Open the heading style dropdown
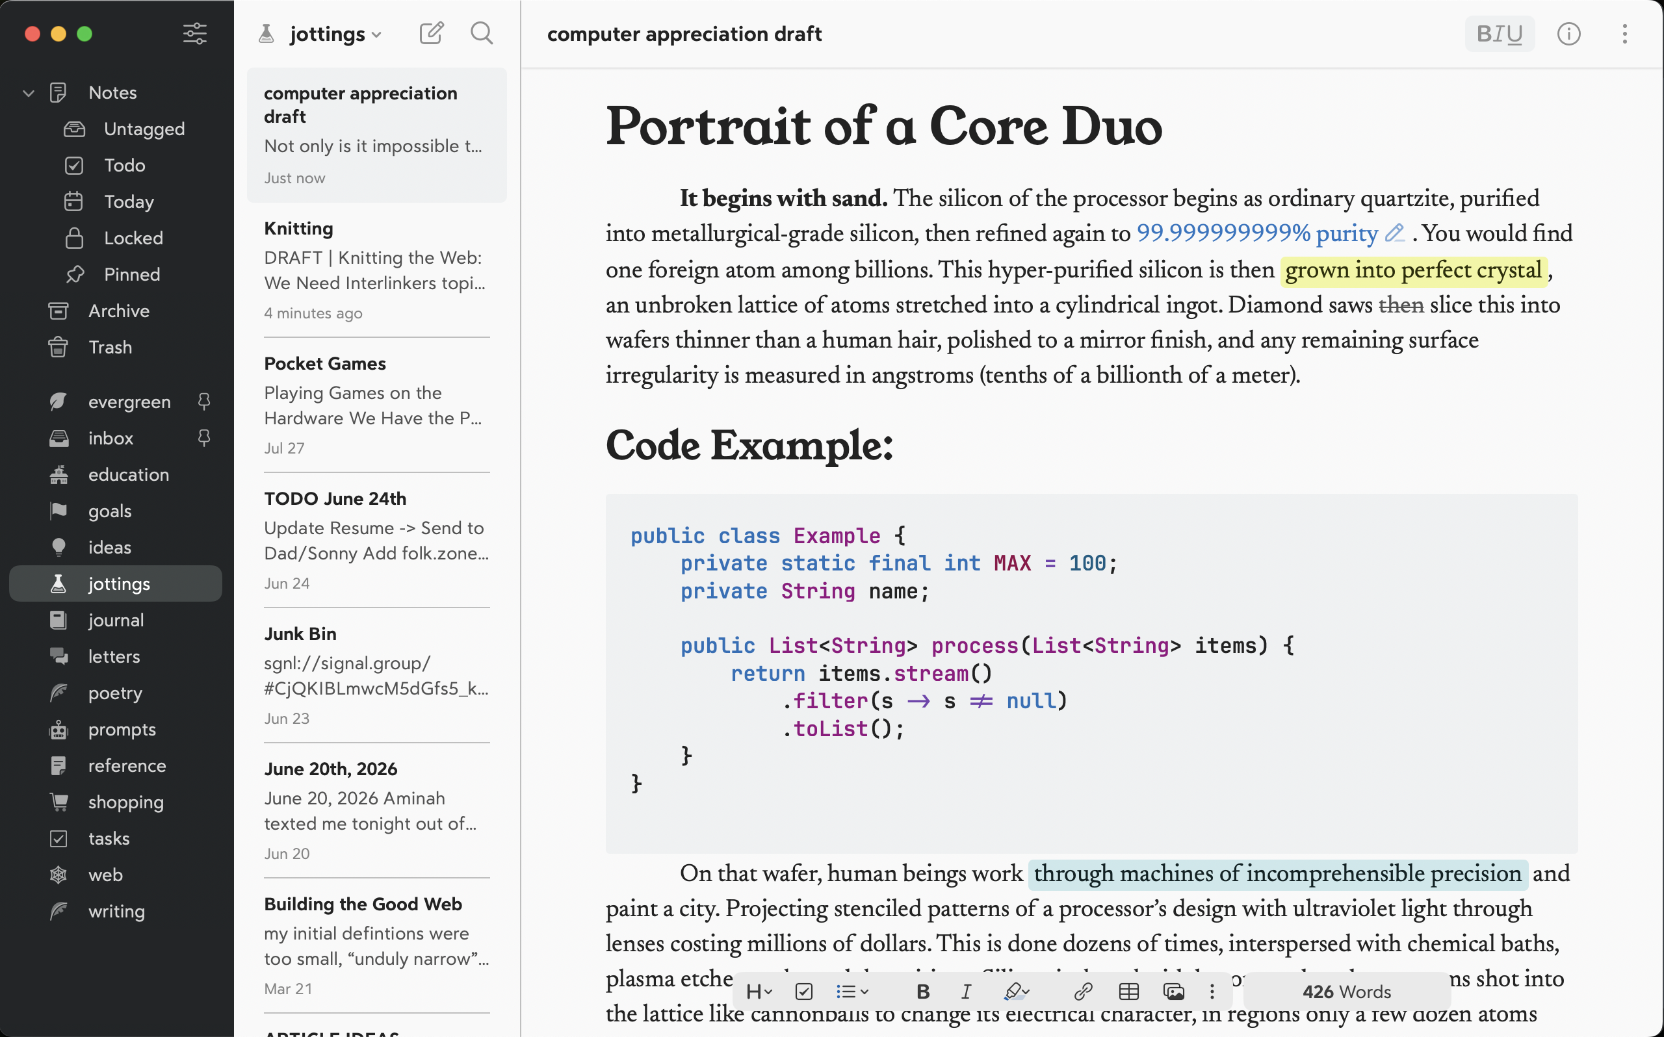The height and width of the screenshot is (1037, 1664). pos(759,991)
